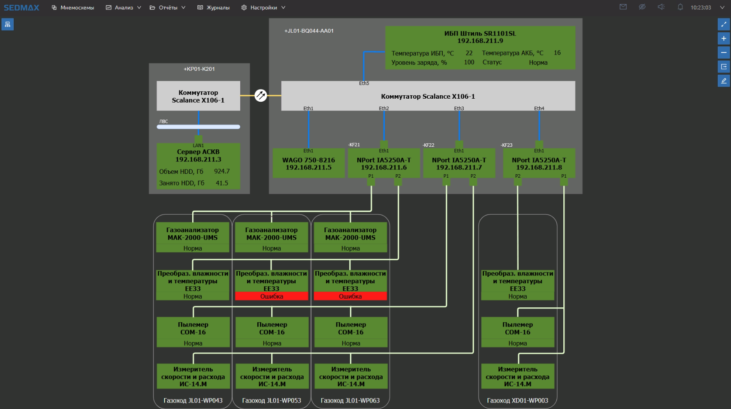Screen dimensions: 731x409
Task: Expand the Отчёты dropdown menu
Action: [x=168, y=7]
